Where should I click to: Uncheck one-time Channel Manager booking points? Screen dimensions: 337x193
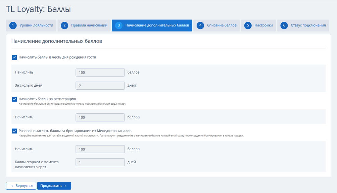pyautogui.click(x=14, y=131)
